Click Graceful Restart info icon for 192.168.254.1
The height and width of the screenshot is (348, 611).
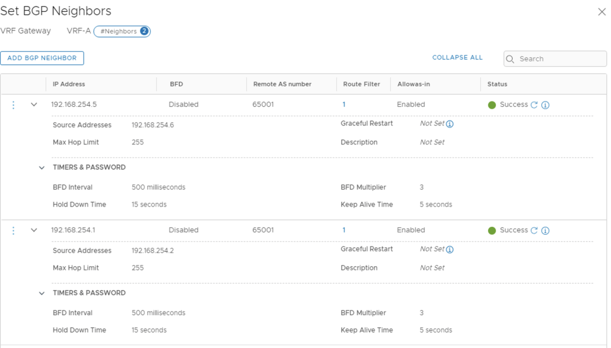click(x=450, y=250)
